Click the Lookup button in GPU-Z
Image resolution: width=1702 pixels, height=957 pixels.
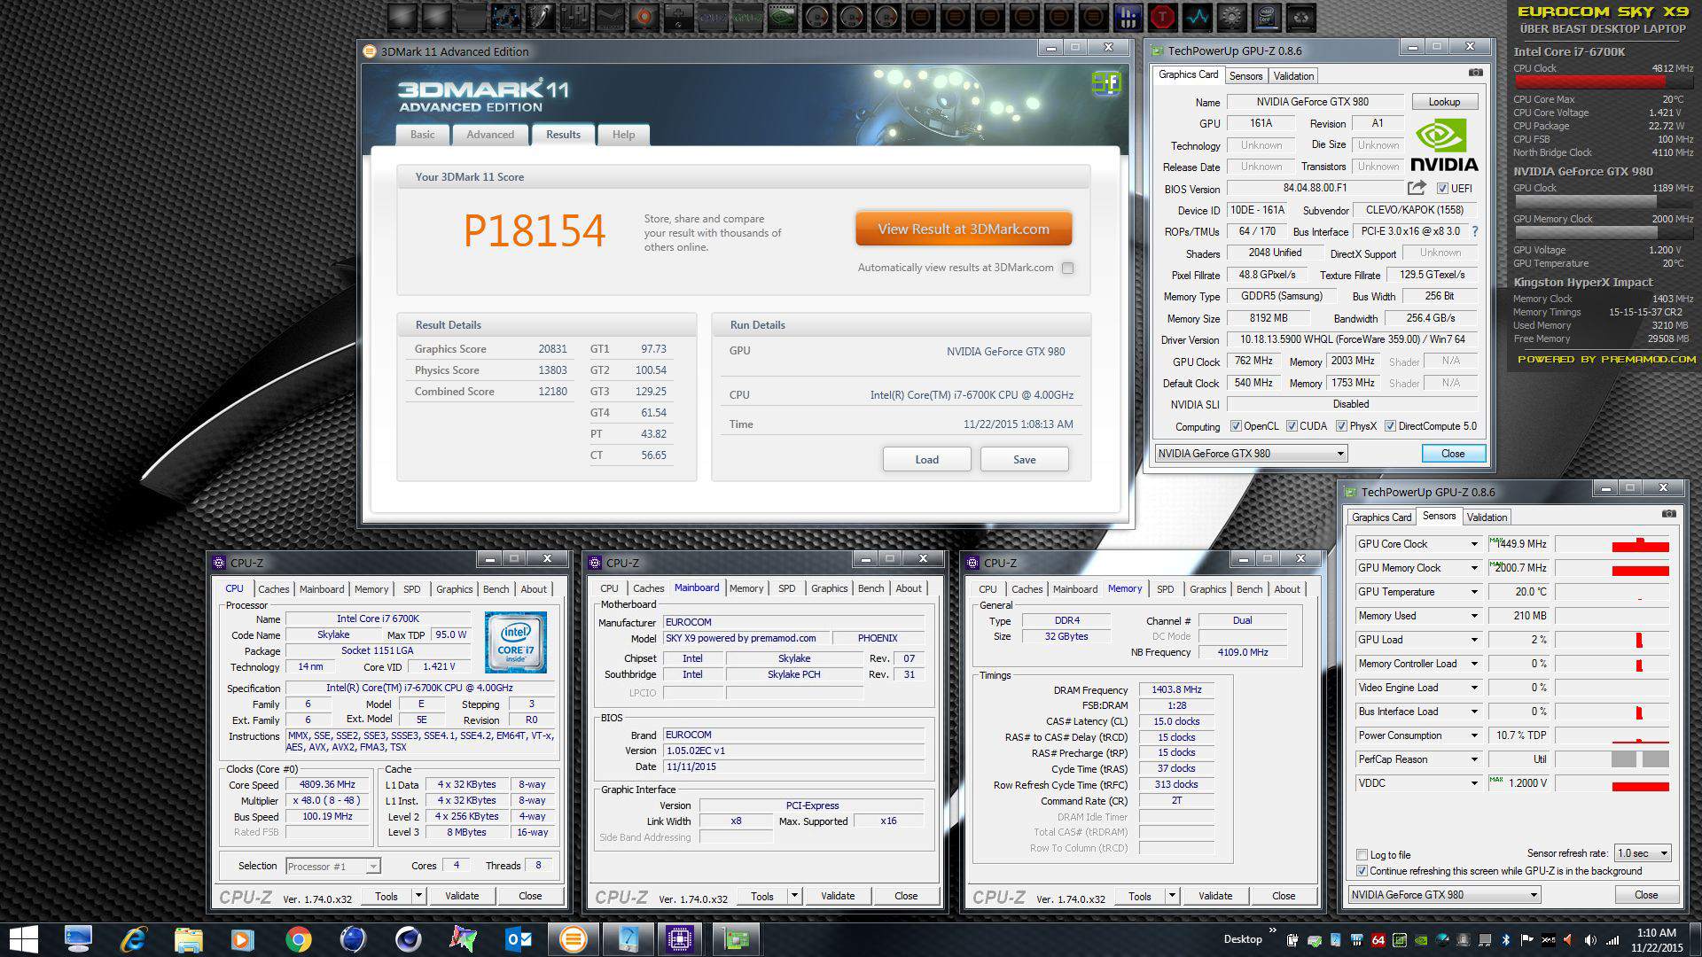[x=1444, y=102]
